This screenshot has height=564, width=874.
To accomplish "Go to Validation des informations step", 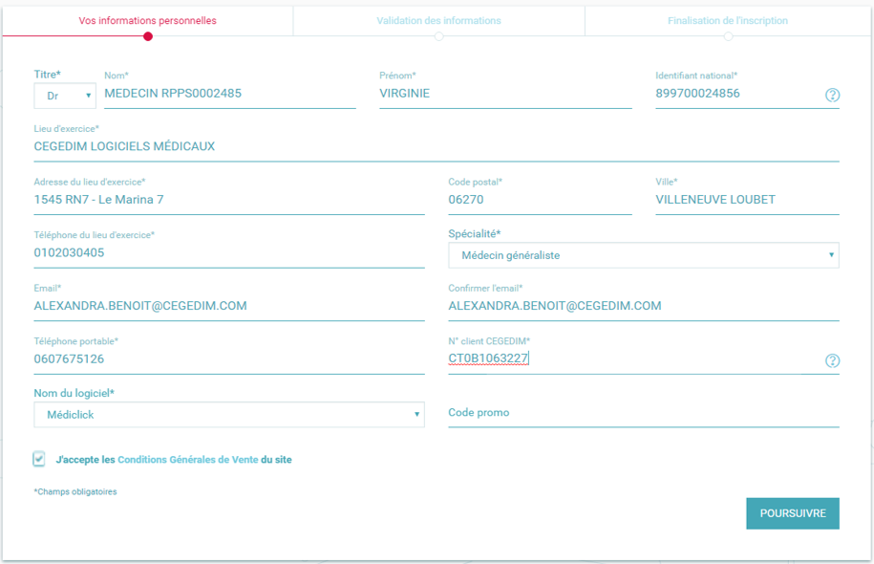I will (438, 21).
